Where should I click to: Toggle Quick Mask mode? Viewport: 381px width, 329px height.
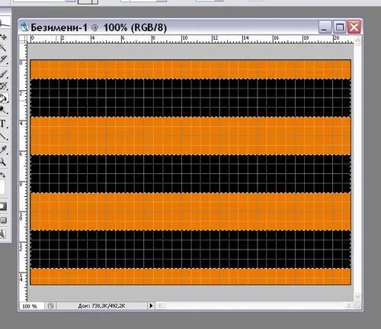[4, 206]
